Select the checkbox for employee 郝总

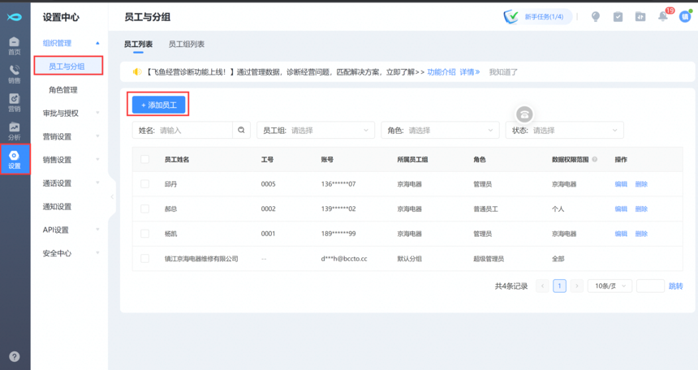(145, 209)
